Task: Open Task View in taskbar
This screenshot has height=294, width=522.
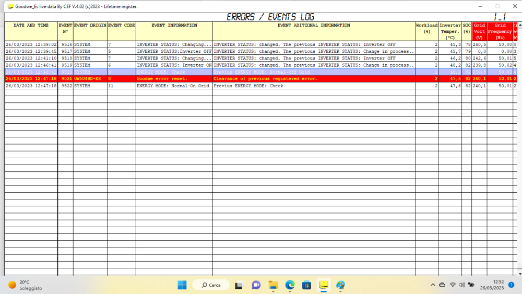Action: [239, 285]
